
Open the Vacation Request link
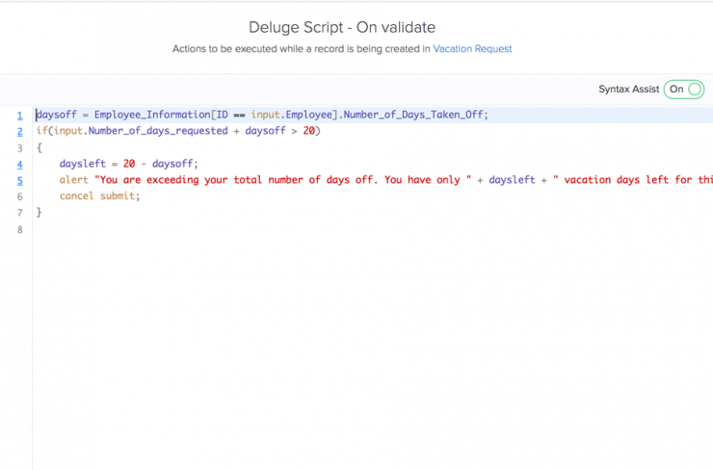tap(472, 48)
